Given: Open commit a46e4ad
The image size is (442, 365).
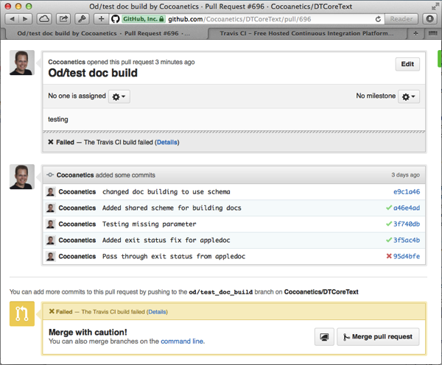Looking at the screenshot, I should [407, 208].
